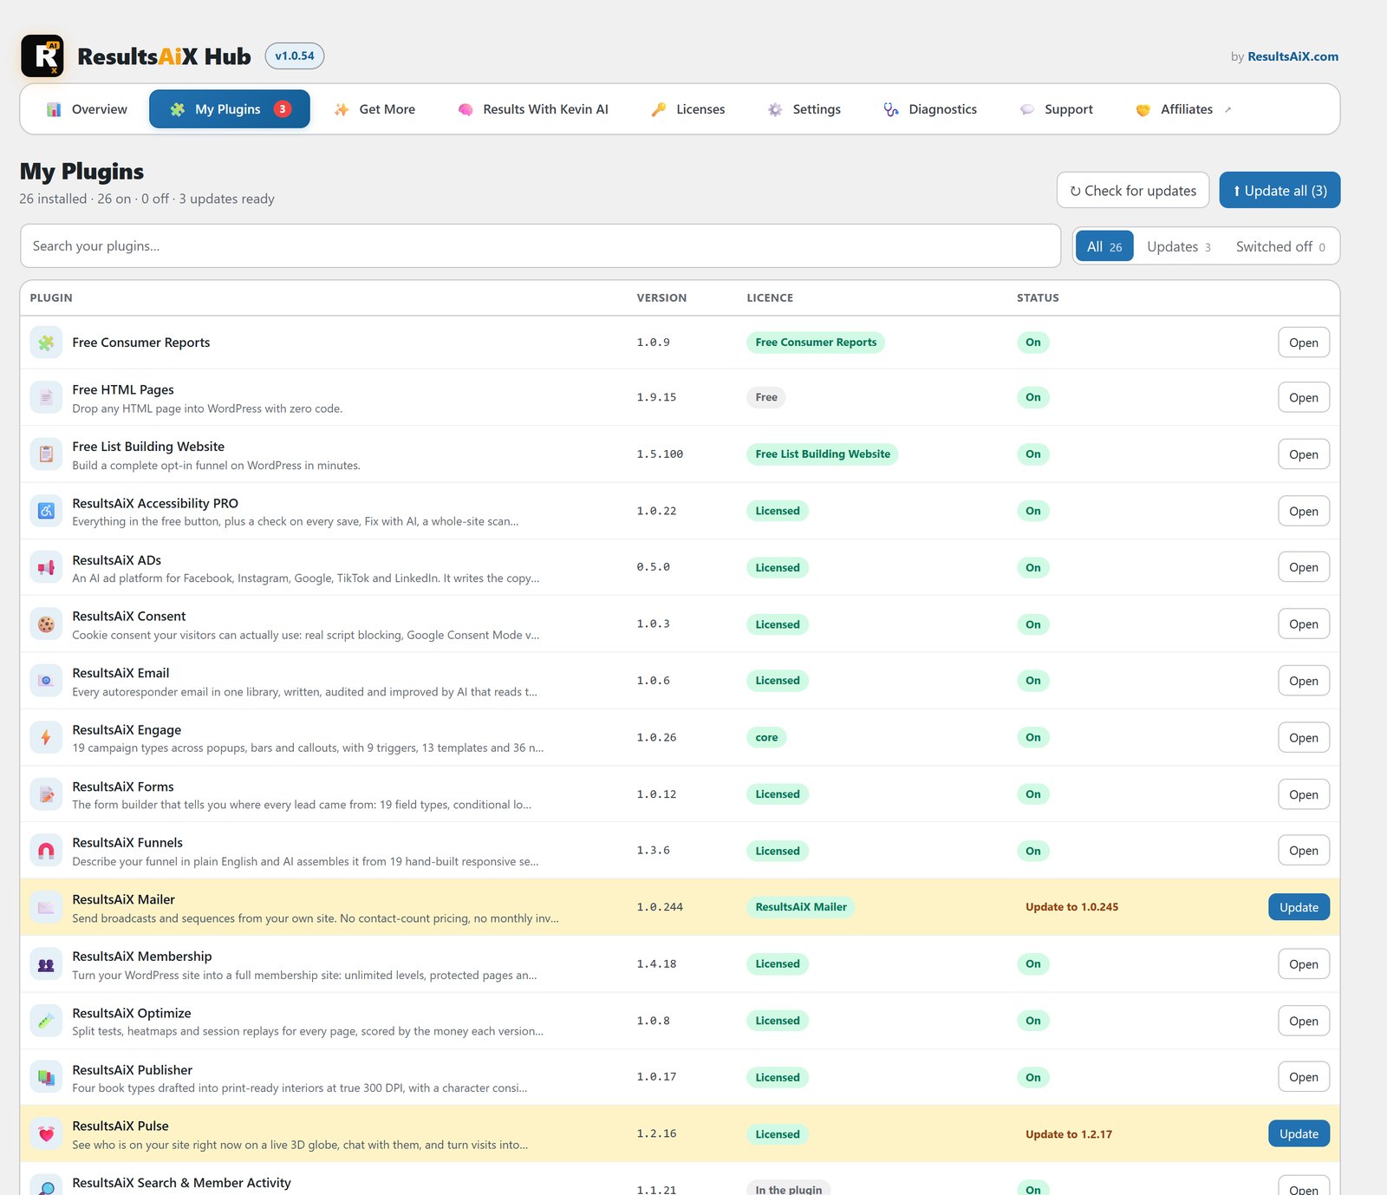Click the ResultsAiX Forms icon
The width and height of the screenshot is (1387, 1195).
coord(46,794)
